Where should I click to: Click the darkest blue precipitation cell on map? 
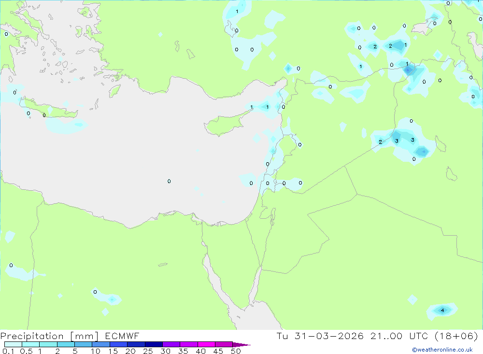pyautogui.click(x=409, y=71)
